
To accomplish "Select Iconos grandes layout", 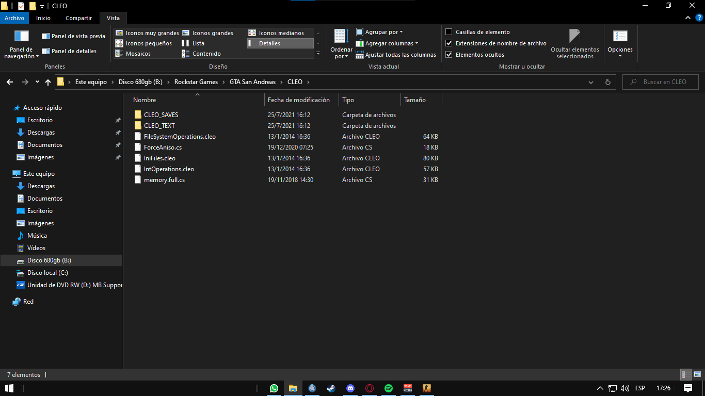I will coord(207,33).
